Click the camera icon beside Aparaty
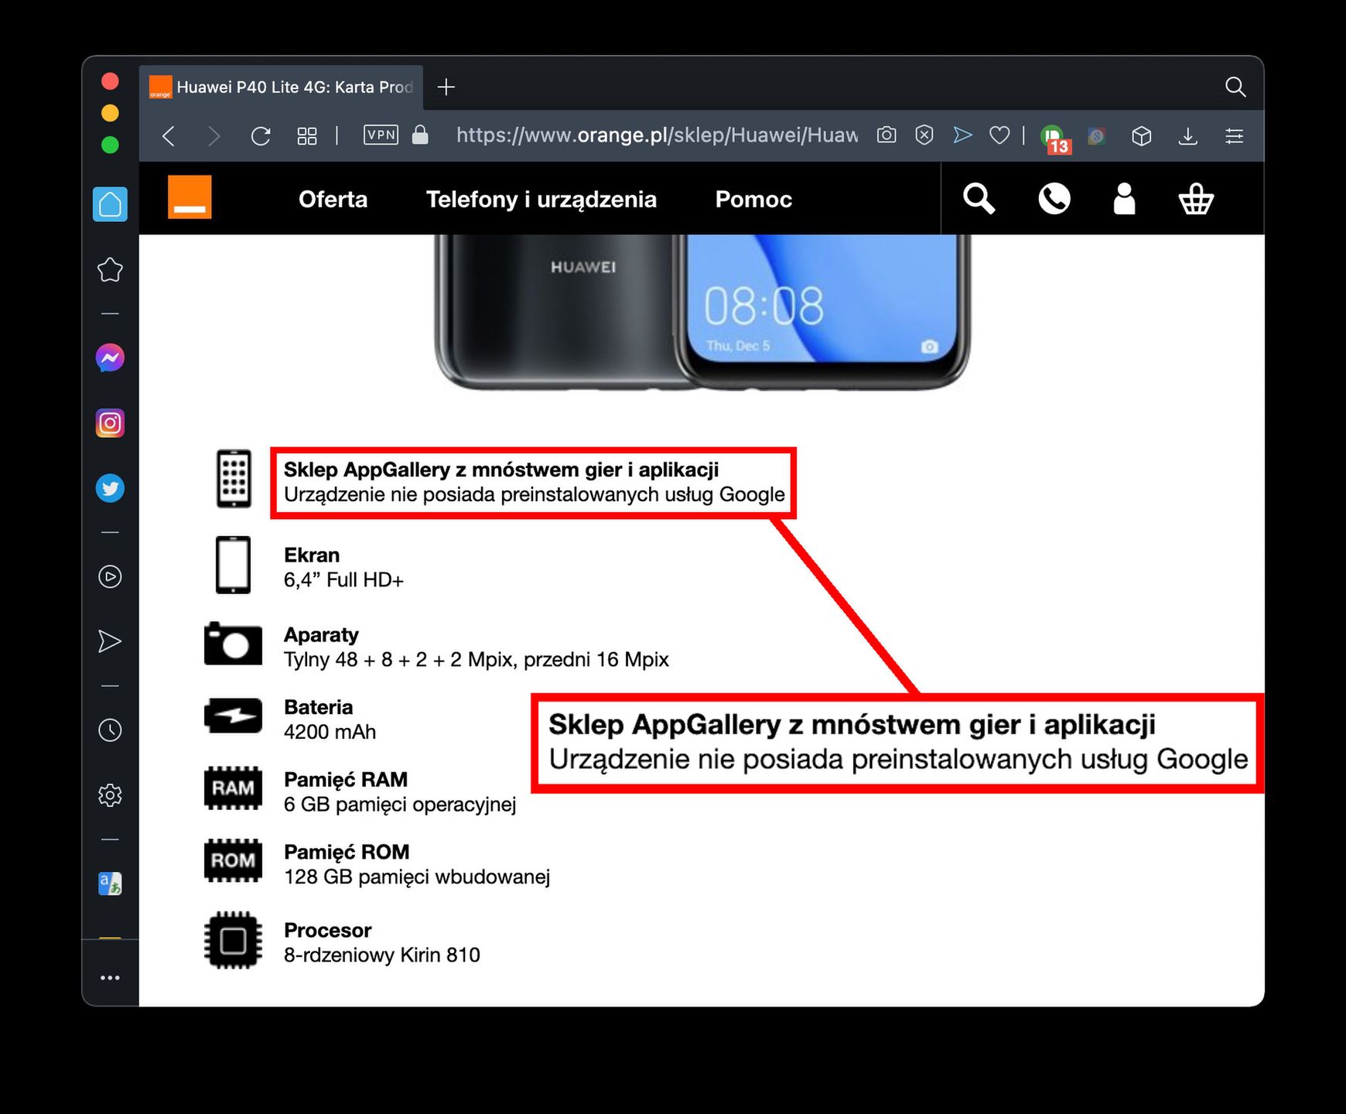Screen dimensions: 1346x1114 [x=233, y=644]
